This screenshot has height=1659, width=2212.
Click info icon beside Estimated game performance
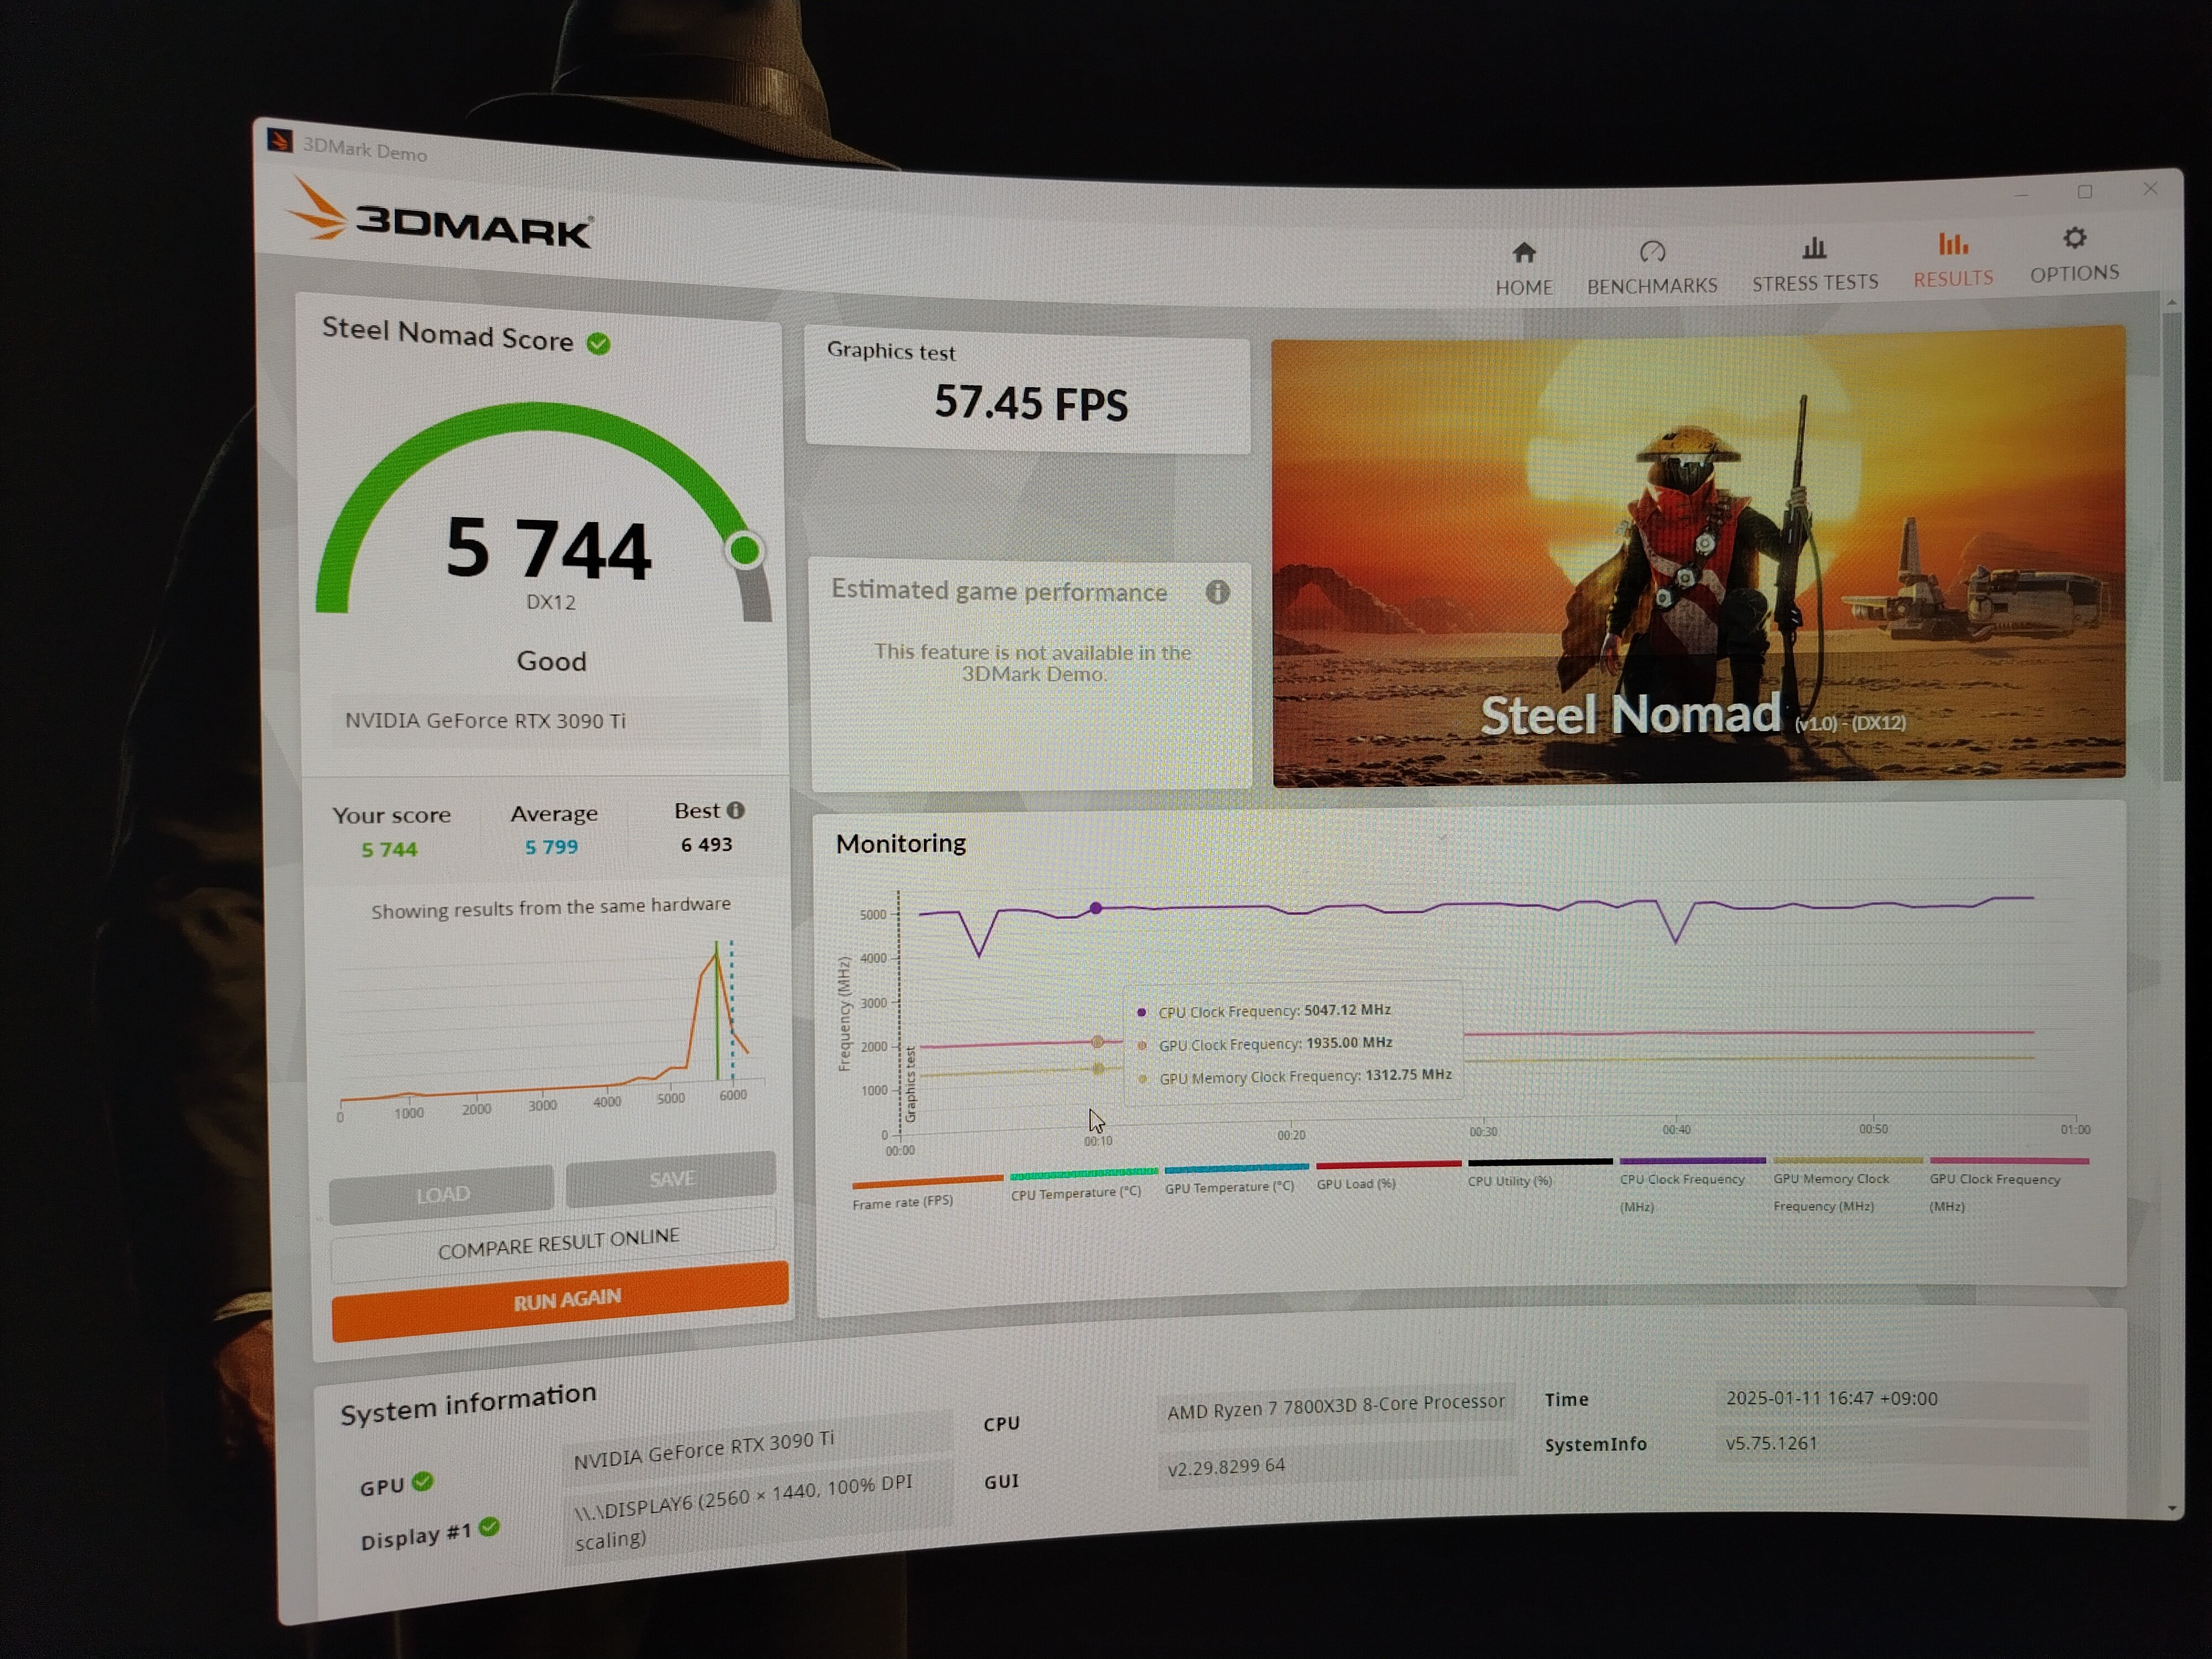click(1217, 592)
